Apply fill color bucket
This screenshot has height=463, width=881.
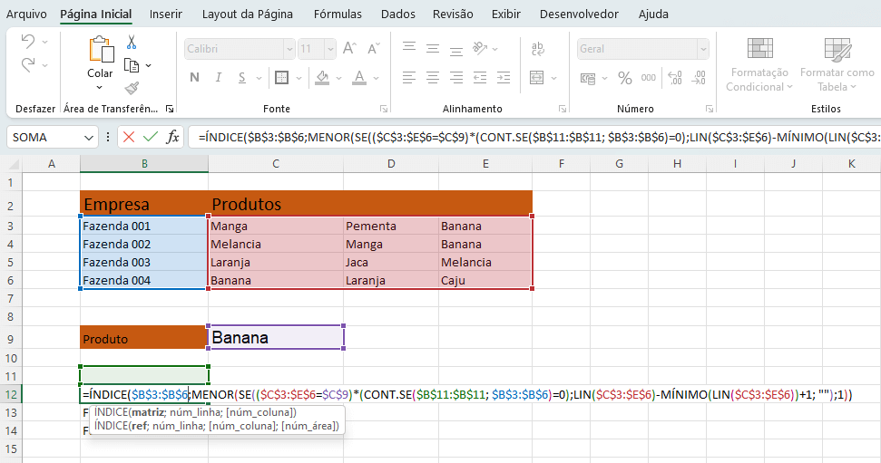tap(322, 77)
